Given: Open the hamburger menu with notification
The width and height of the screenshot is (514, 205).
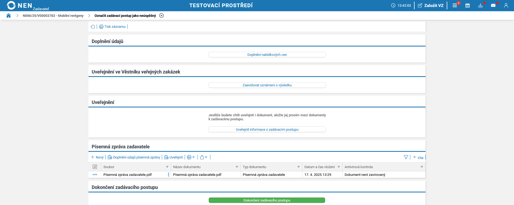Looking at the screenshot, I should coord(455,5).
